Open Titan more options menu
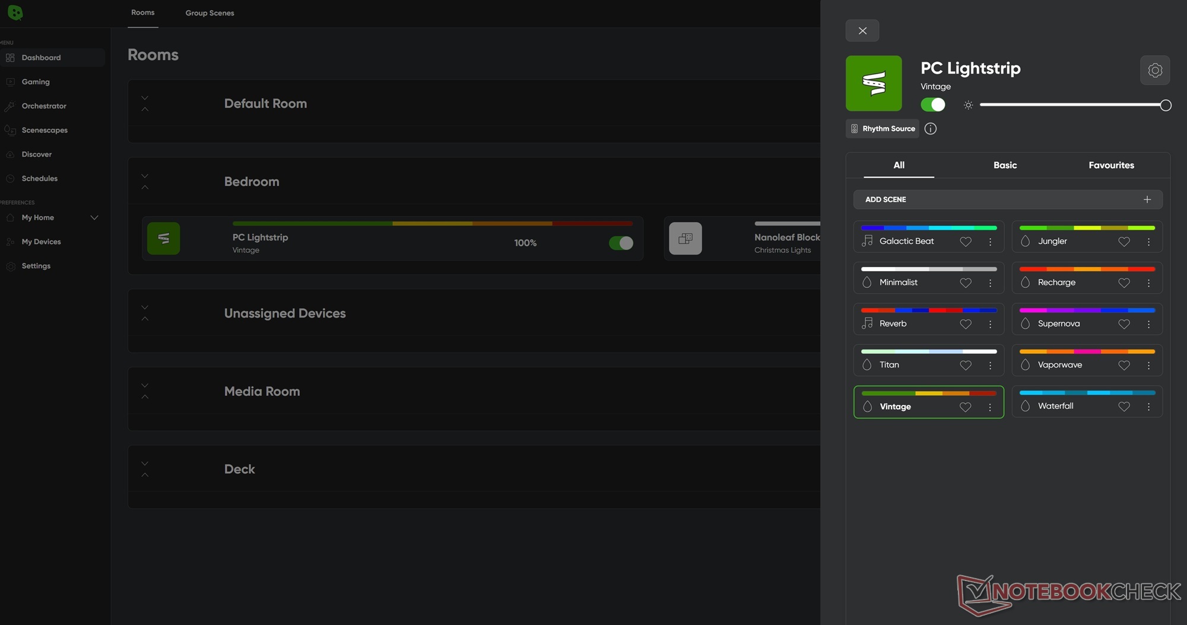 990,365
